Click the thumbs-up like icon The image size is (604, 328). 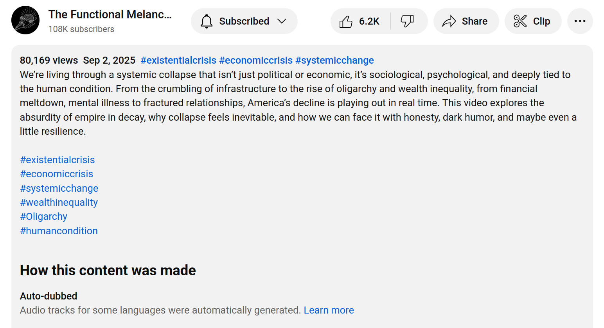coord(346,21)
